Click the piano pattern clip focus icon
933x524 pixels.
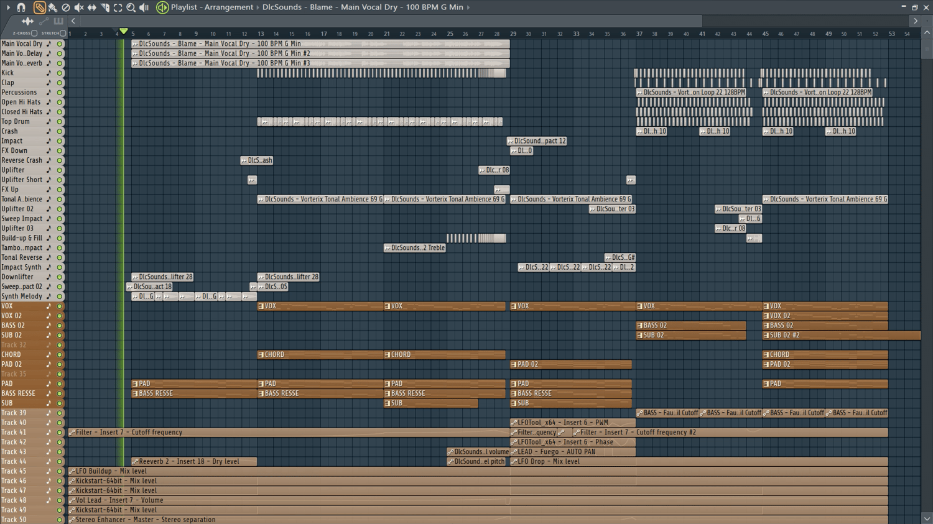(58, 21)
